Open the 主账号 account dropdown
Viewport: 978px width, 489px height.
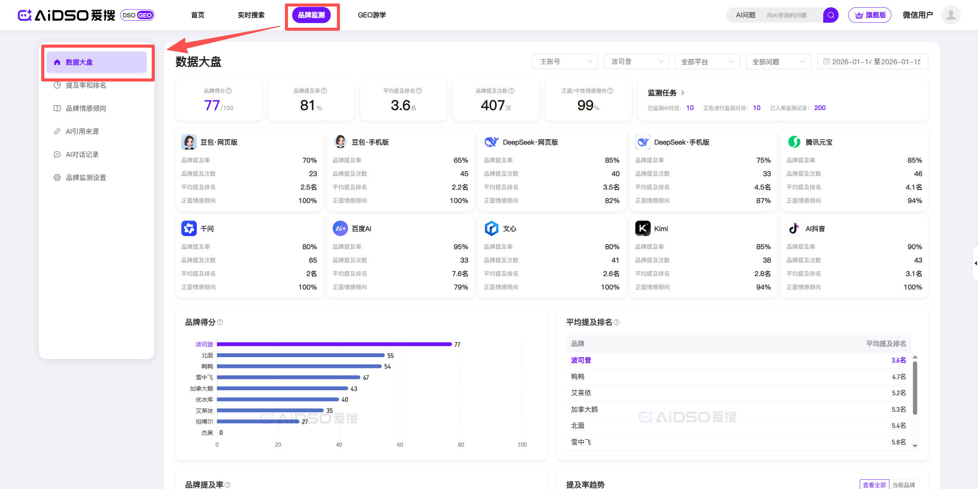565,62
